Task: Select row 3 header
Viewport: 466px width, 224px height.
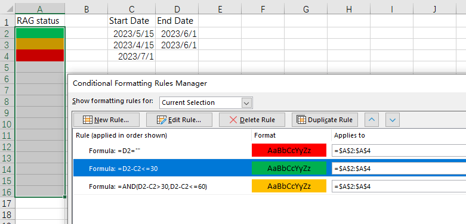Action: point(7,44)
